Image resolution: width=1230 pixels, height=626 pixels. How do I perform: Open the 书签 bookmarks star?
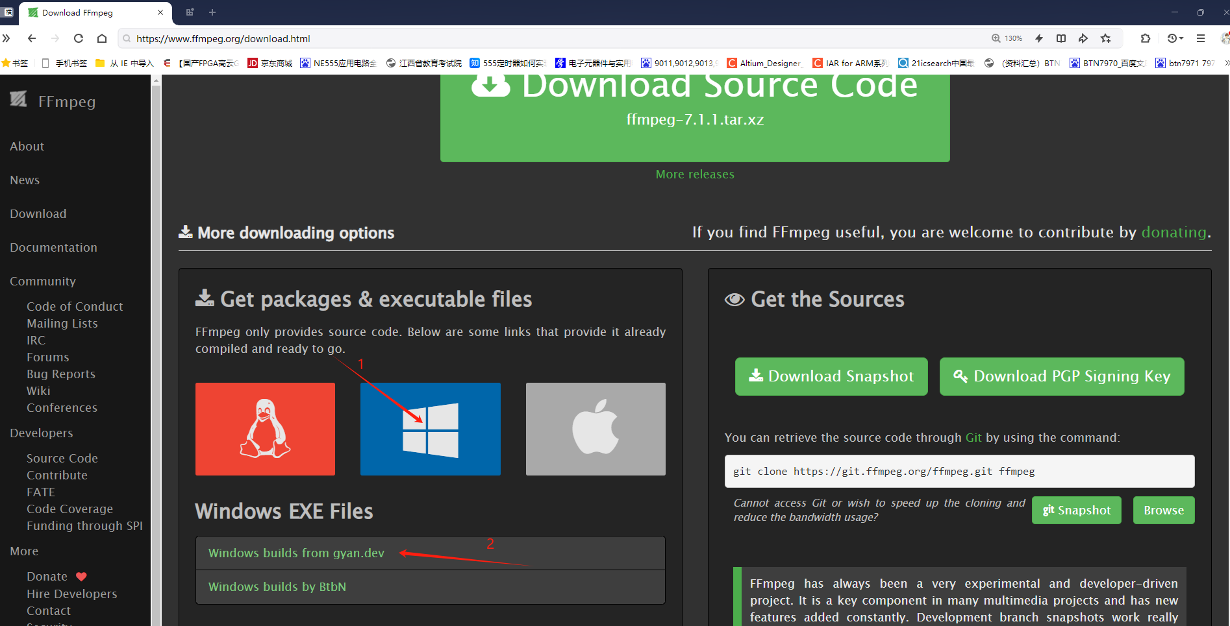[x=15, y=63]
